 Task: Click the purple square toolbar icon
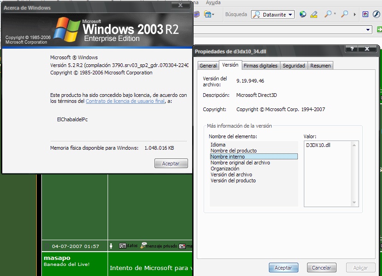pyautogui.click(x=365, y=14)
